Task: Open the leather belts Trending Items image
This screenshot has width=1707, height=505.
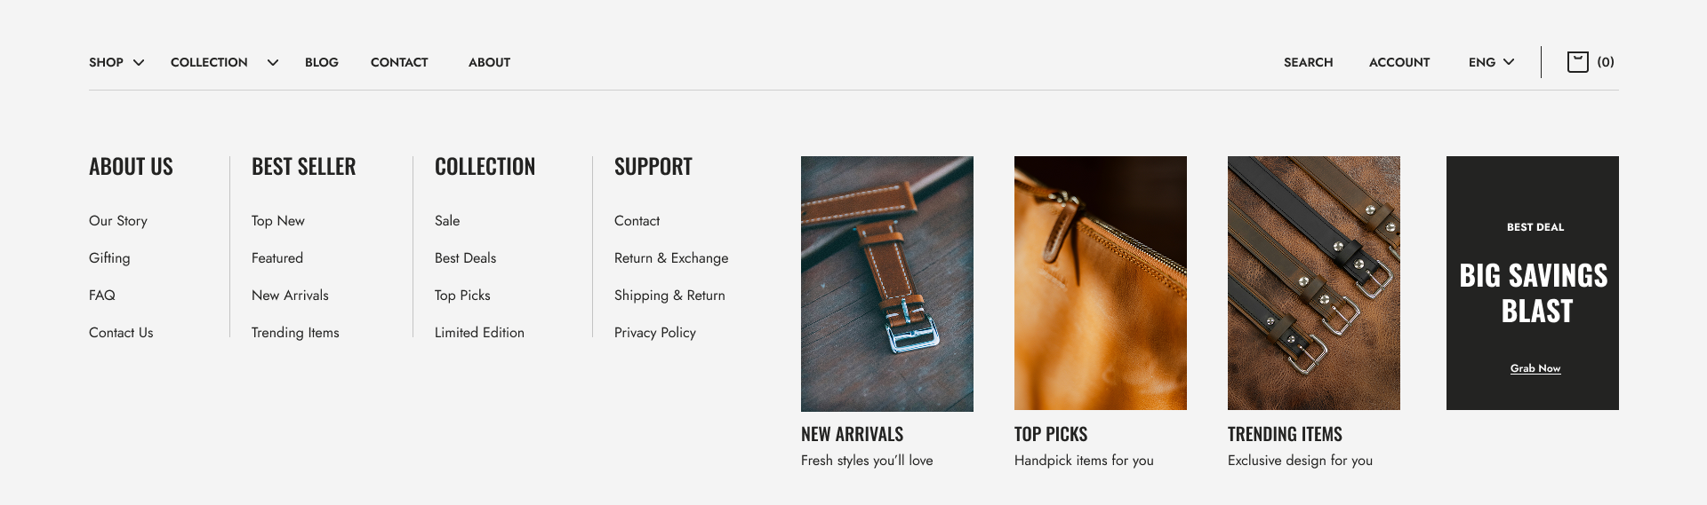Action: click(1314, 283)
